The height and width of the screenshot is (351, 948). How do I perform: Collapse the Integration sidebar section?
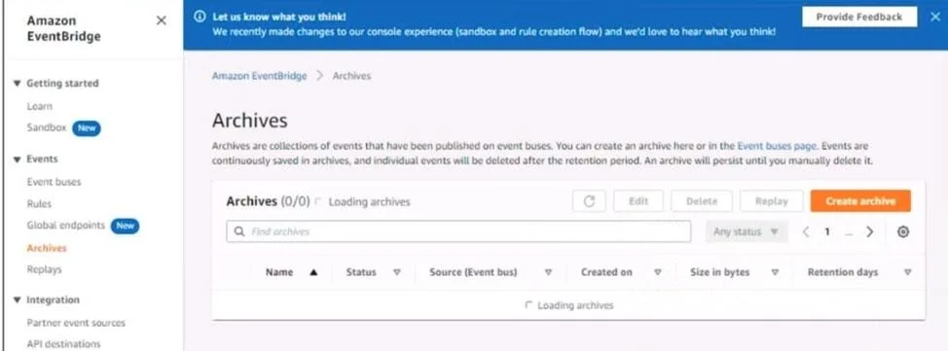pos(17,300)
